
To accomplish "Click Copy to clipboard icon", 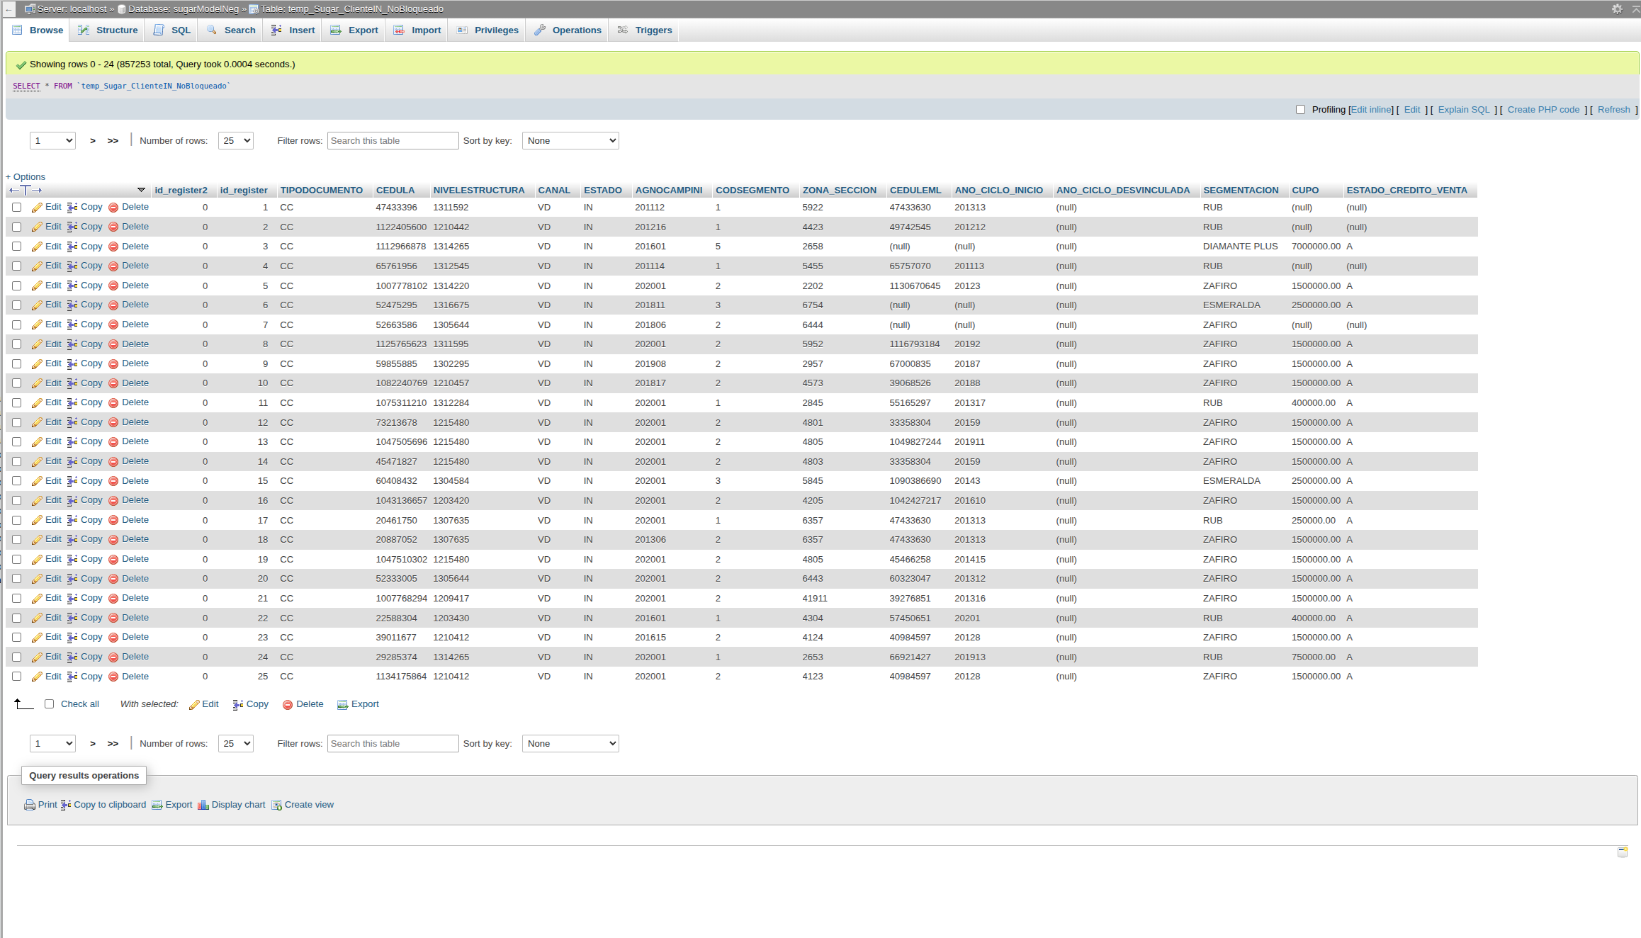I will coord(66,805).
